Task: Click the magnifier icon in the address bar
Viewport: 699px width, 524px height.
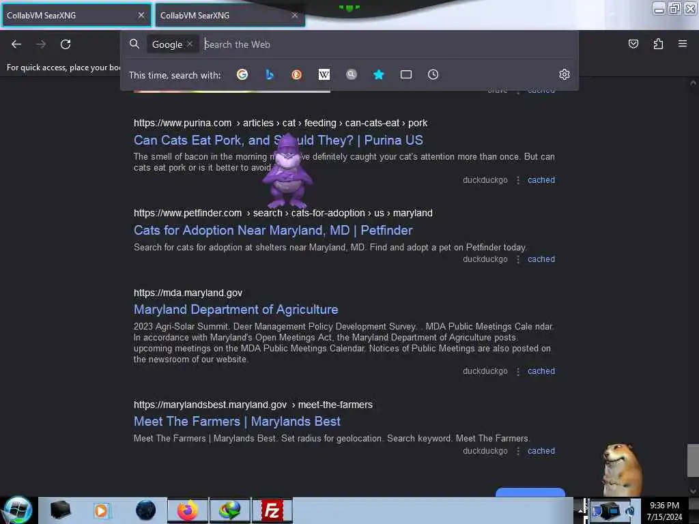Action: click(x=134, y=44)
